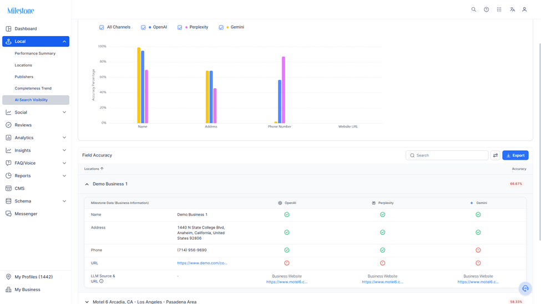Open the apps grid icon
Viewport: 541px width, 304px height.
pos(499,9)
